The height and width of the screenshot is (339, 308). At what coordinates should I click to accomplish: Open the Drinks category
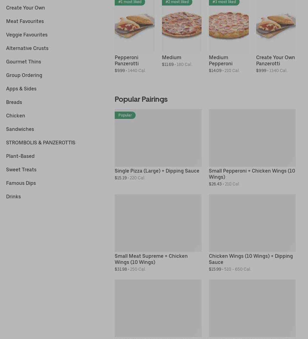pyautogui.click(x=13, y=196)
